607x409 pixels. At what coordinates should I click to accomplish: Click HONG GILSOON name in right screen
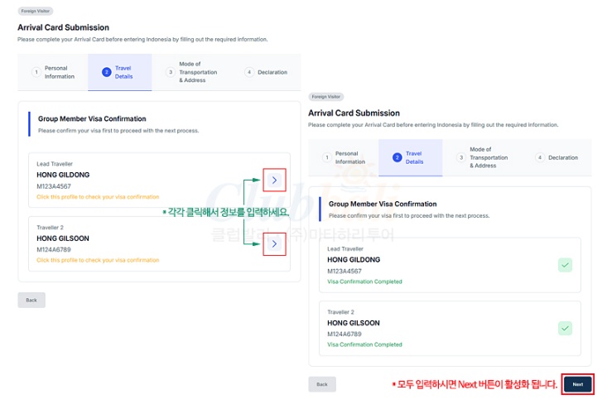pos(354,323)
